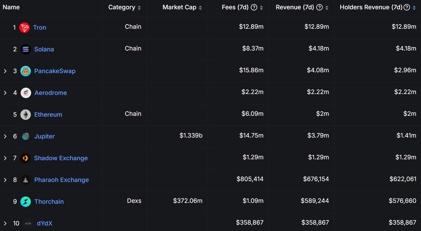Click the Shadow Exchange logo icon
This screenshot has width=421, height=231.
pos(25,158)
